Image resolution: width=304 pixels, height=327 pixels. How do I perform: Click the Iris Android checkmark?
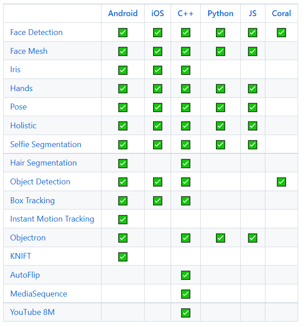[123, 70]
